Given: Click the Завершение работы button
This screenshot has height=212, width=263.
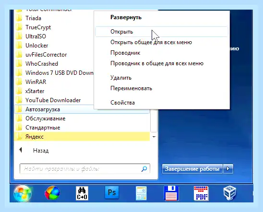Looking at the screenshot, I should point(192,169).
